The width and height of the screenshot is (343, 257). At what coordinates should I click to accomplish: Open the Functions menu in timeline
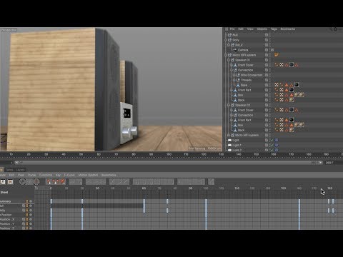pos(46,175)
